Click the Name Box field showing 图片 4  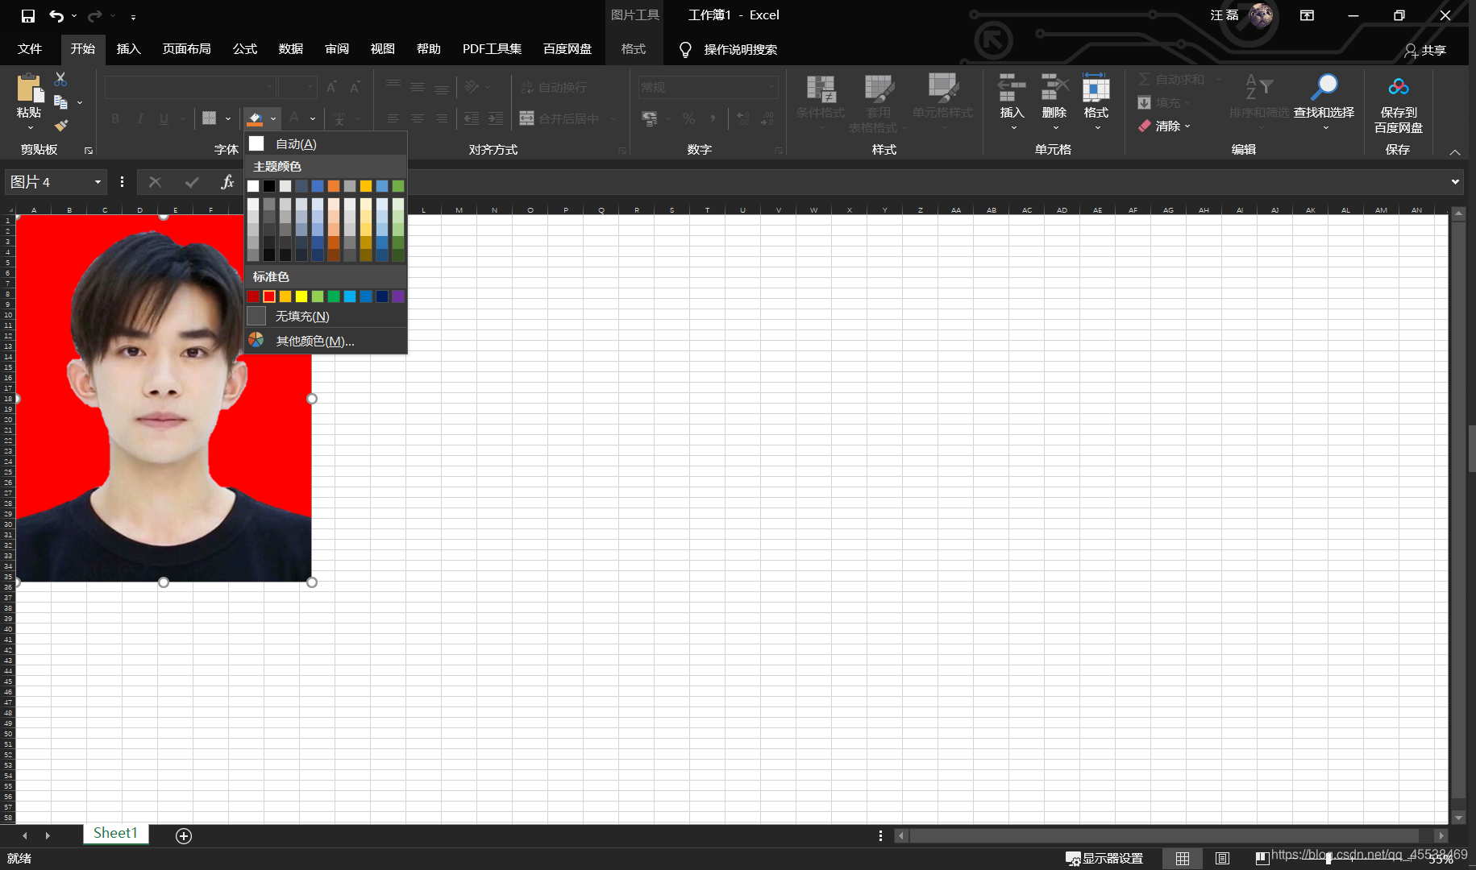(48, 182)
